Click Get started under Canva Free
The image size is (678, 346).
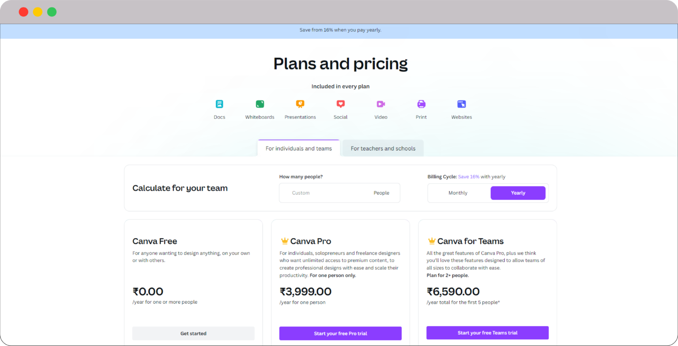193,333
